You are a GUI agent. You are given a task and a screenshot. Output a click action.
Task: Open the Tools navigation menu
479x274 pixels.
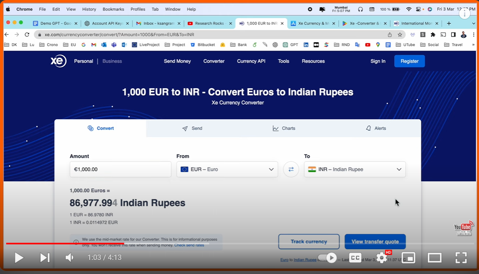[284, 61]
